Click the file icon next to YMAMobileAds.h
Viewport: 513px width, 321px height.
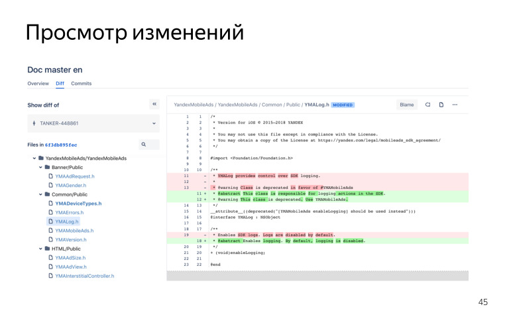51,230
